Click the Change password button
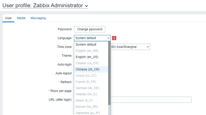This screenshot has height=115, width=206. (90, 29)
